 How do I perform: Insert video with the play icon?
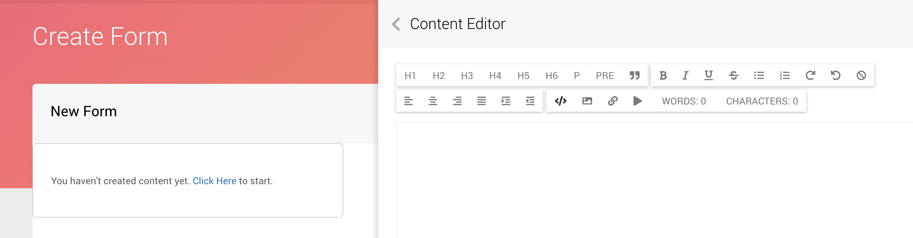pos(637,101)
